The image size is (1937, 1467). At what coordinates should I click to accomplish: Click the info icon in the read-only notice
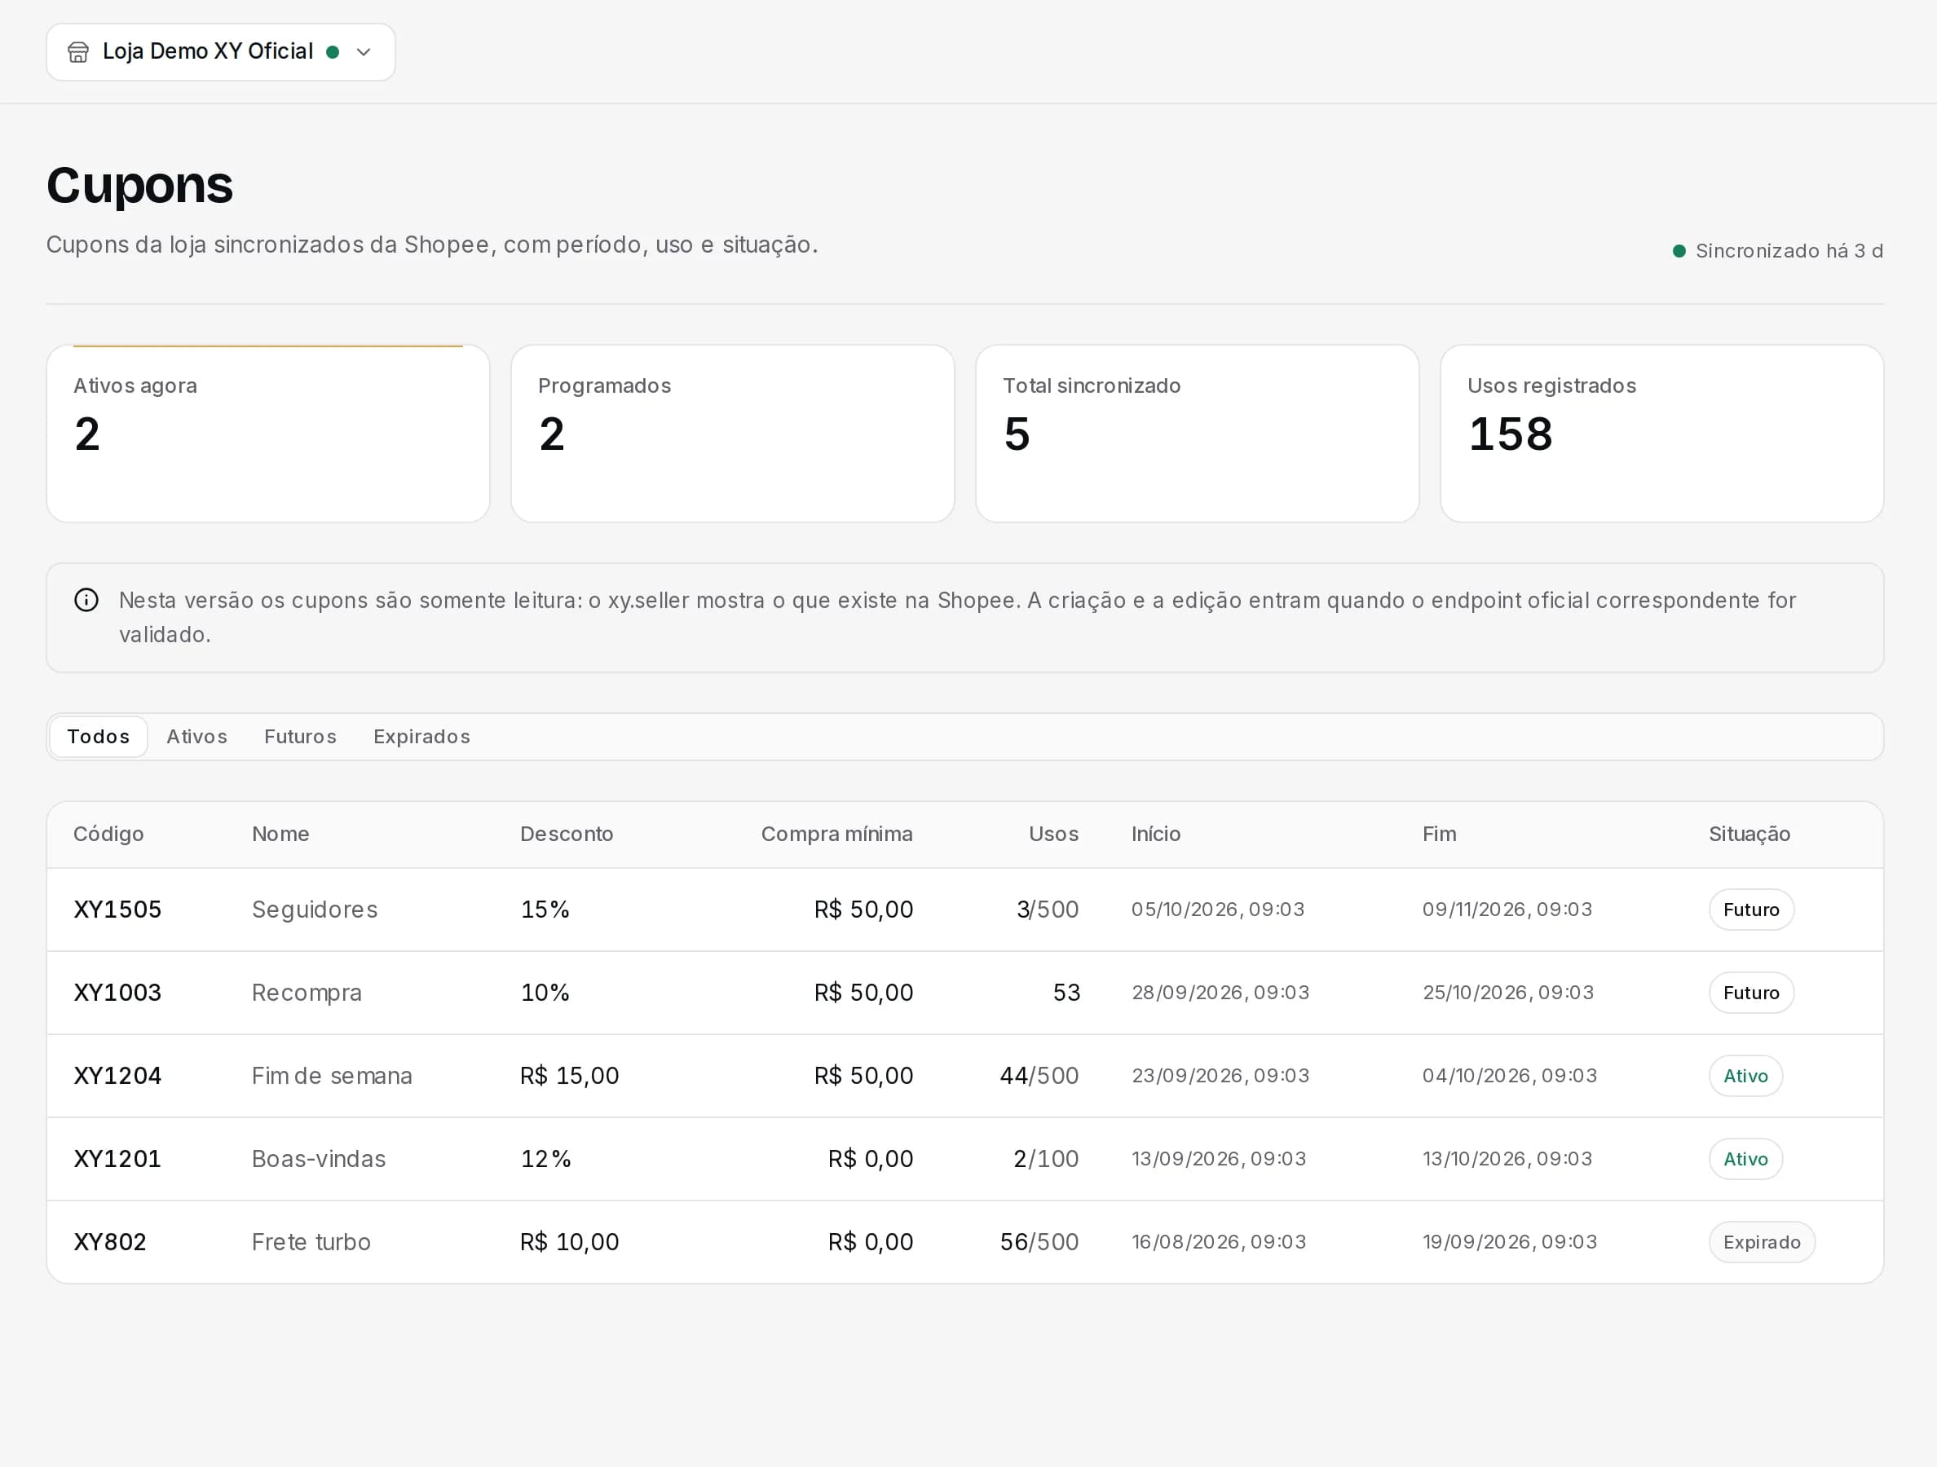[x=86, y=601]
